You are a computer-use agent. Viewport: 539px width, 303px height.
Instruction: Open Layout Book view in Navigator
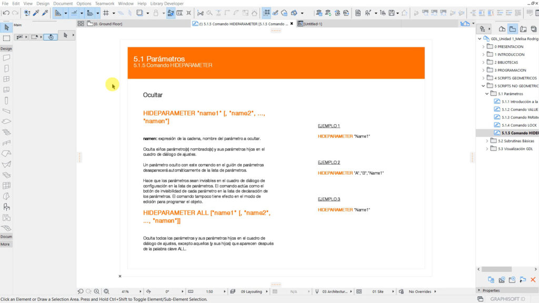point(512,29)
